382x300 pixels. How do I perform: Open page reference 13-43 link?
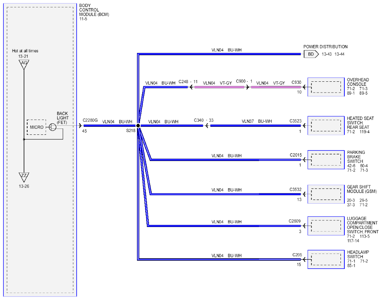coord(327,54)
